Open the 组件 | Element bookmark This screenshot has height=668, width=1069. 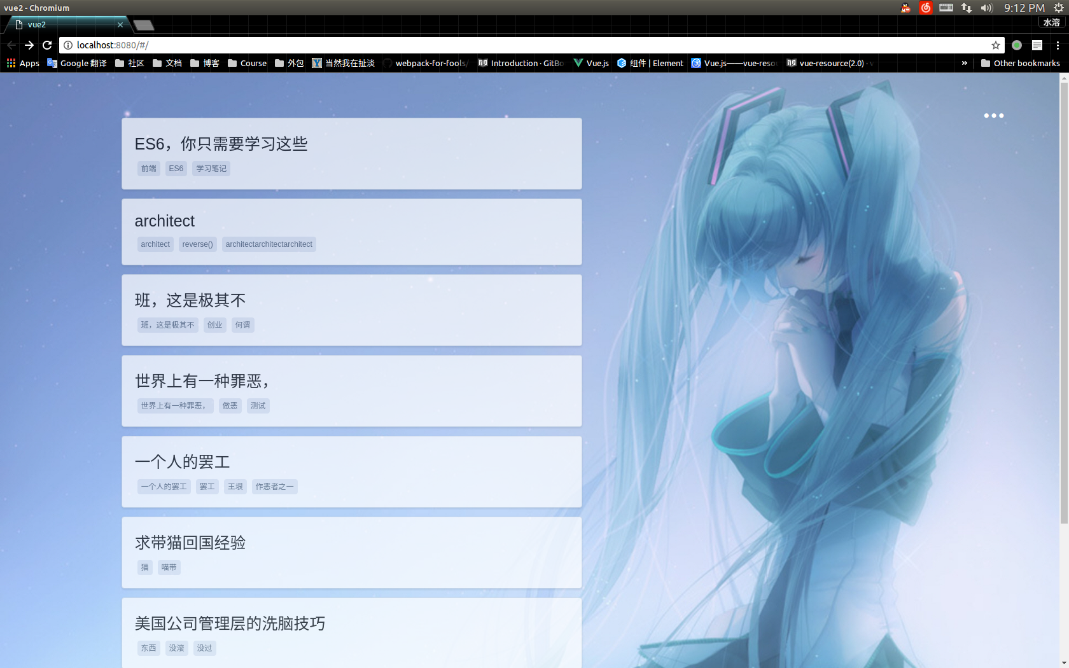click(650, 63)
